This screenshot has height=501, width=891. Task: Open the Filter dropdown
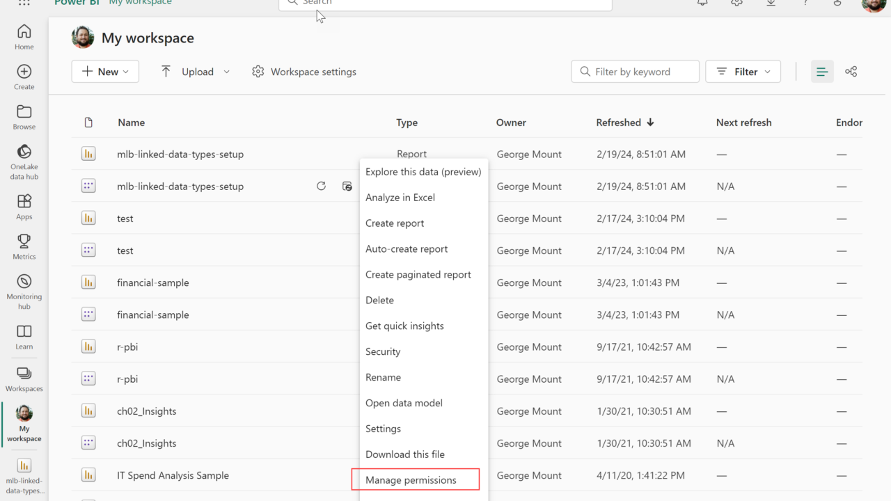(x=743, y=72)
